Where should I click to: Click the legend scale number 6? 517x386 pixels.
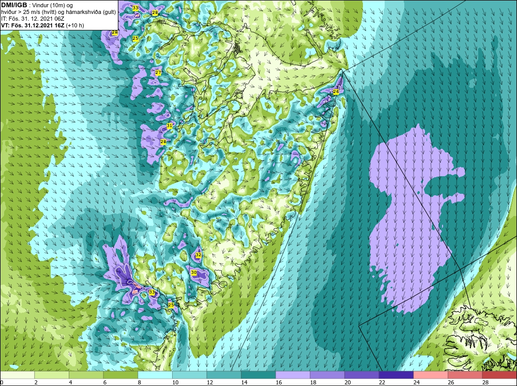(x=105, y=382)
